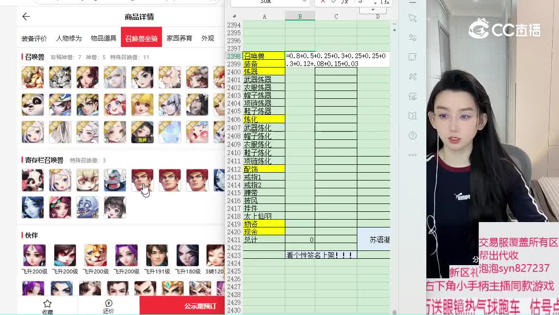The image size is (559, 315).
Task: Select the 变异 labeled summon thumbnail
Action: tap(142, 132)
